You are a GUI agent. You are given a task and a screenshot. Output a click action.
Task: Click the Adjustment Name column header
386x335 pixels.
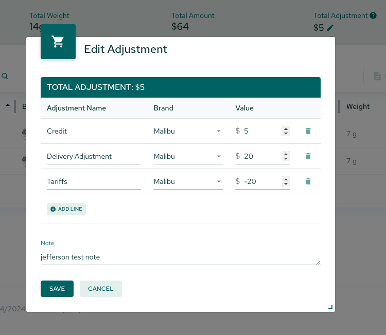pyautogui.click(x=76, y=108)
